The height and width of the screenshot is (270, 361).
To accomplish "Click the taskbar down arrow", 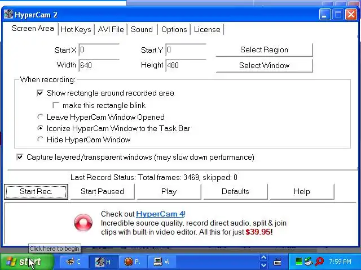I will click(263, 265).
